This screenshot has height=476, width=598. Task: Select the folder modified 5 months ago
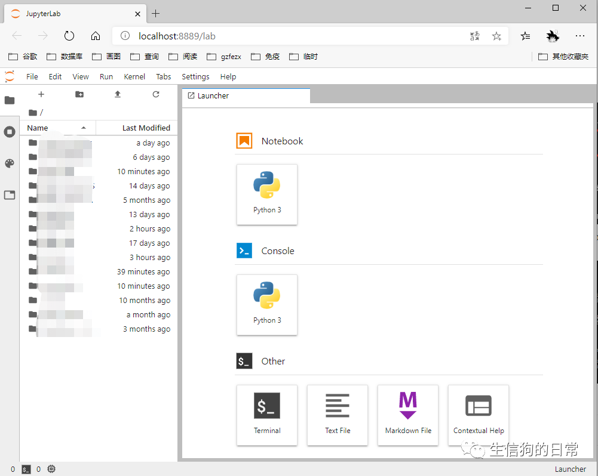99,200
